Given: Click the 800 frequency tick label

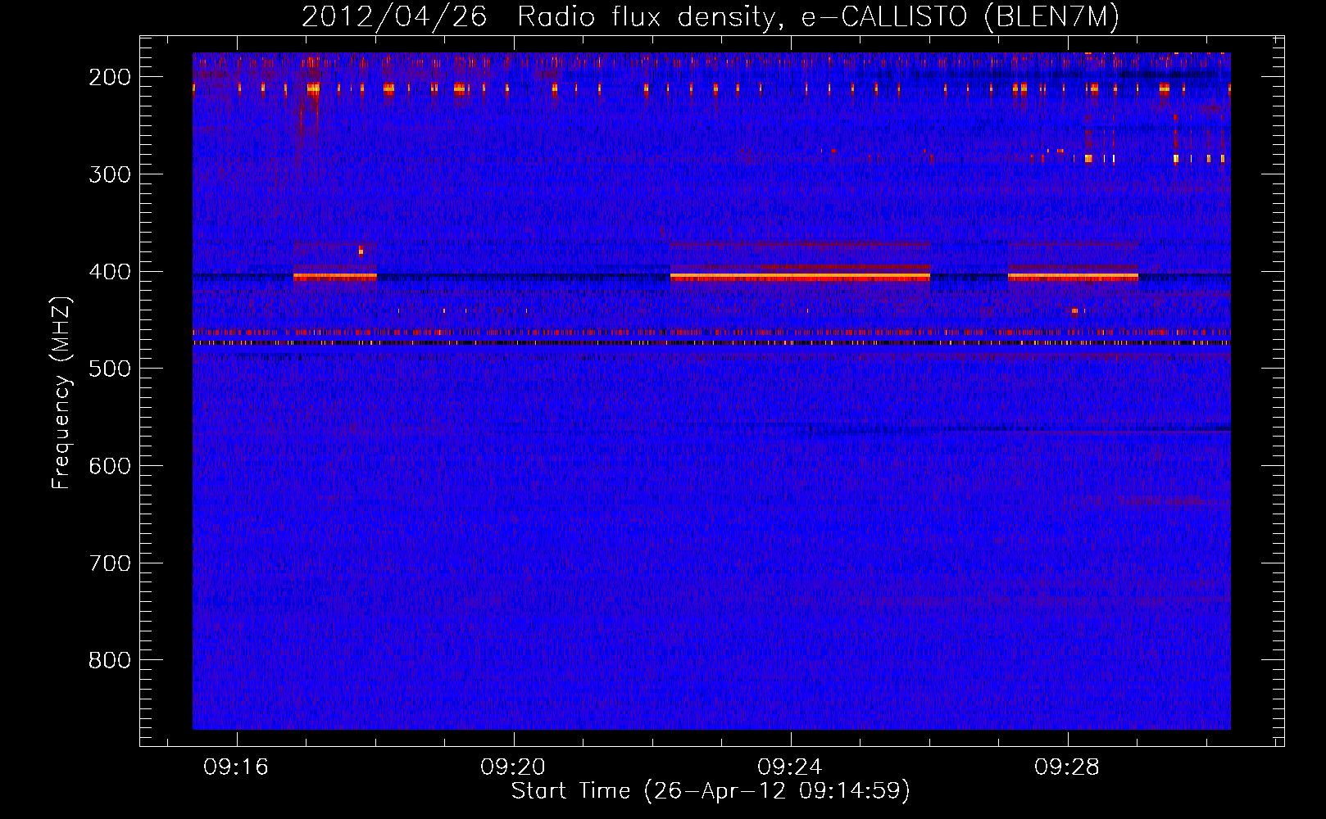Looking at the screenshot, I should (x=110, y=660).
